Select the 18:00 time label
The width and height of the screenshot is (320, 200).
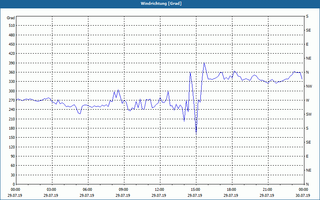[231, 190]
